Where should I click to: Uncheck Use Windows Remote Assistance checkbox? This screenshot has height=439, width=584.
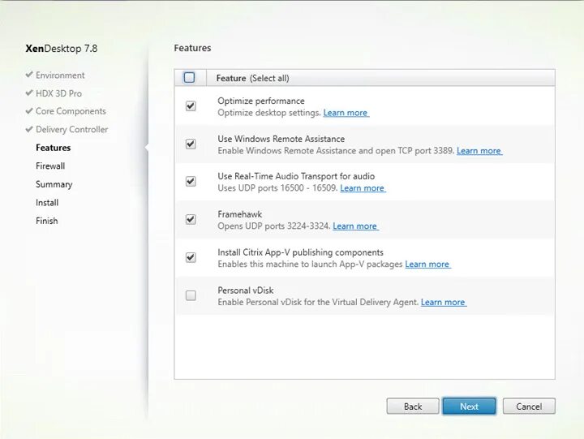(x=191, y=144)
